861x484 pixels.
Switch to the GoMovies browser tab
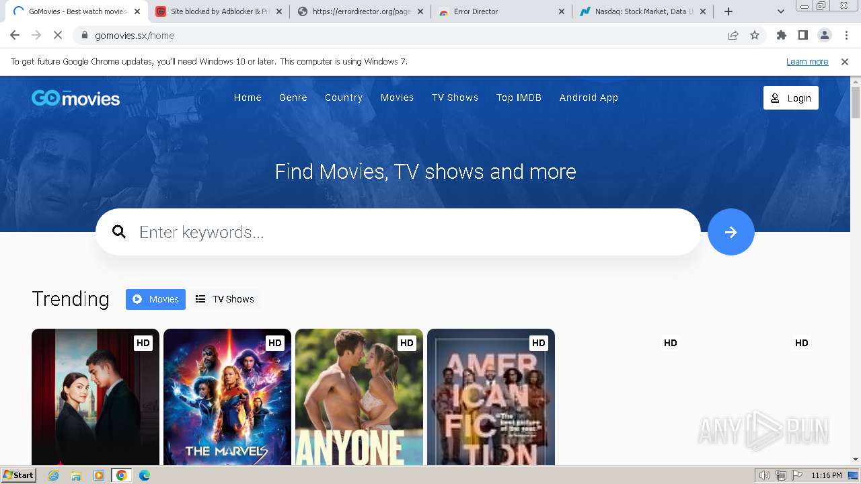point(77,11)
